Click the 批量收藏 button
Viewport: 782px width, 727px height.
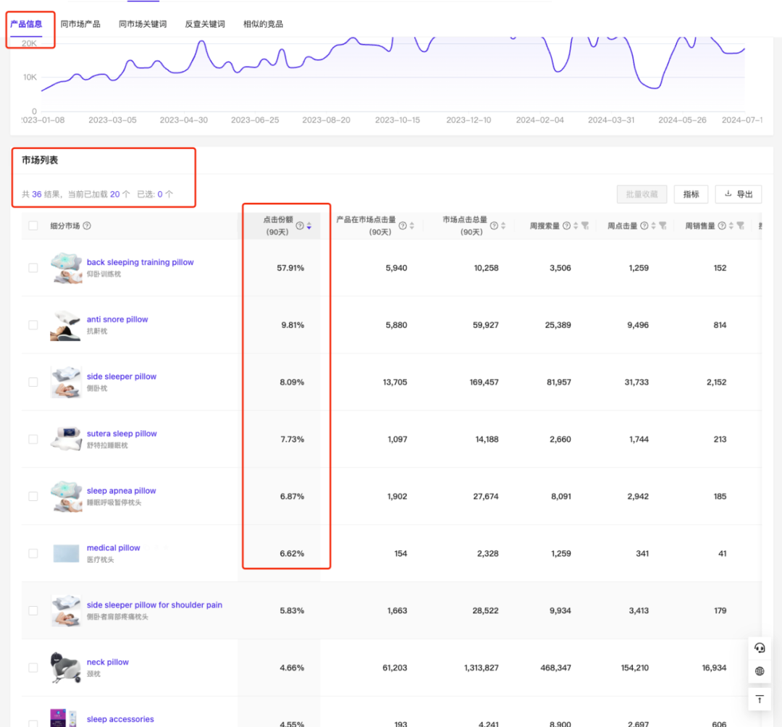(642, 194)
